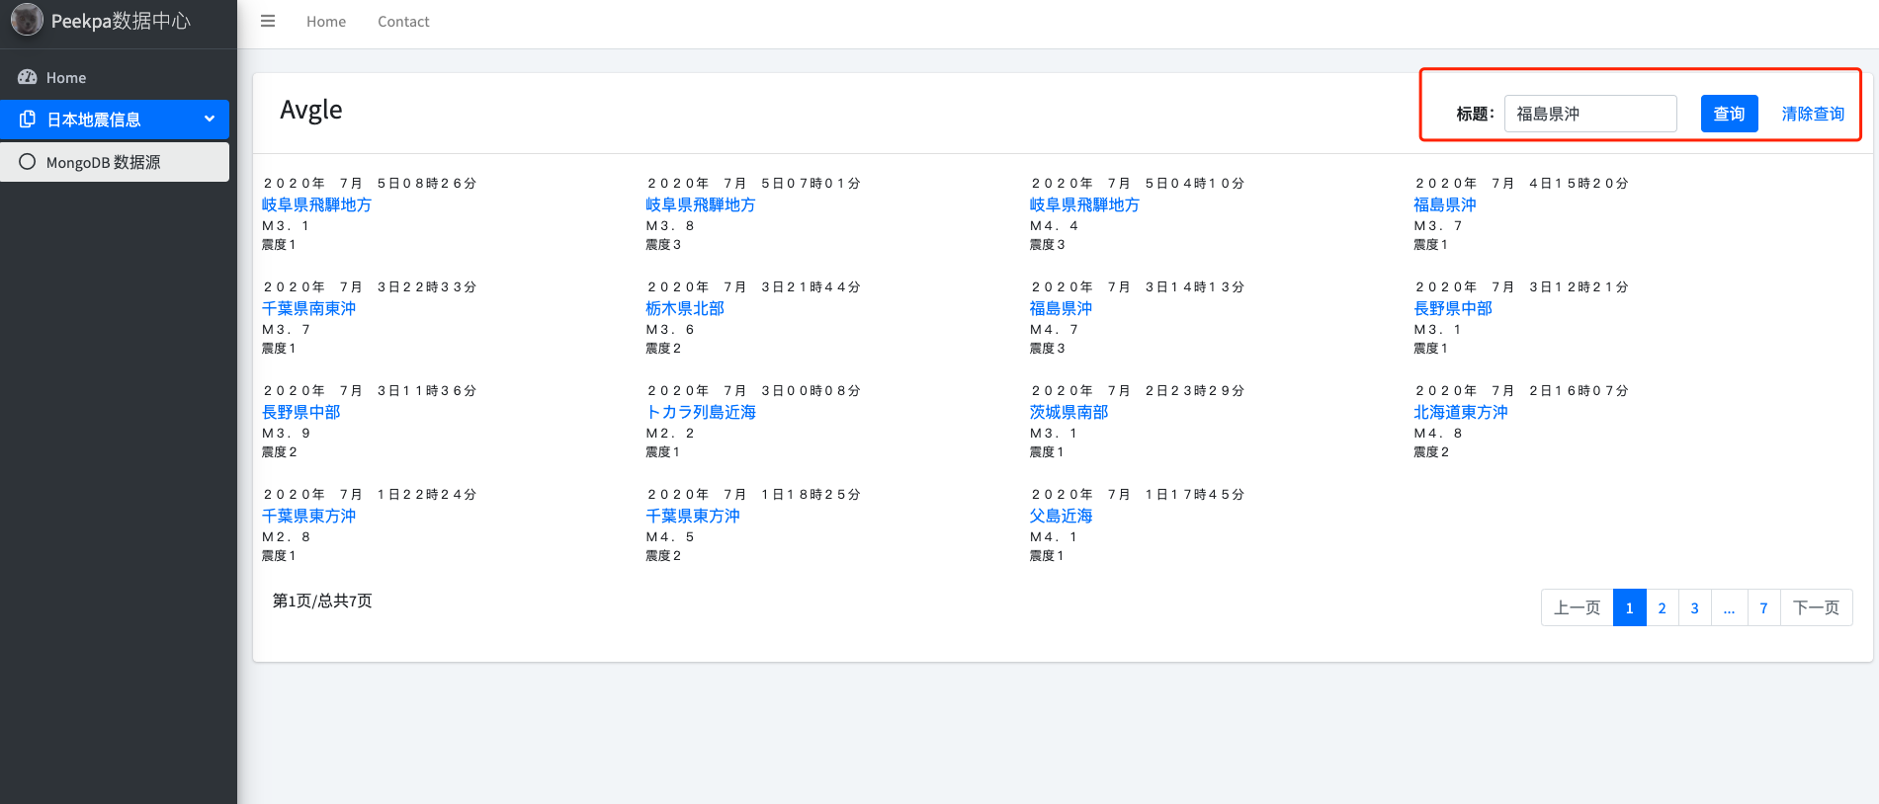Go to pagination page 7
The width and height of the screenshot is (1879, 804).
[1764, 607]
